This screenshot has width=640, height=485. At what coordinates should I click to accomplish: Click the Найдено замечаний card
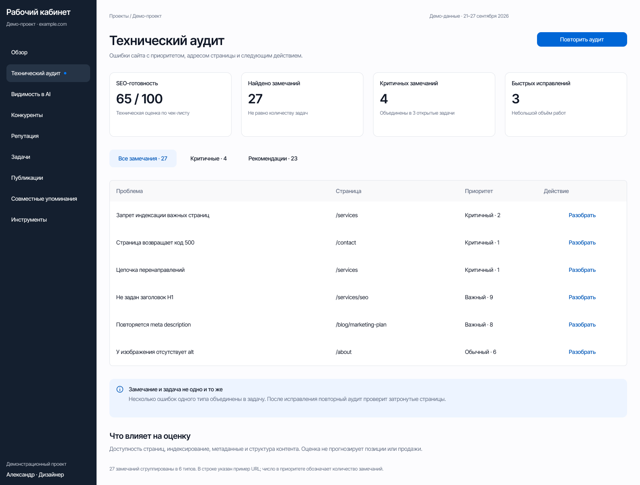pyautogui.click(x=302, y=105)
